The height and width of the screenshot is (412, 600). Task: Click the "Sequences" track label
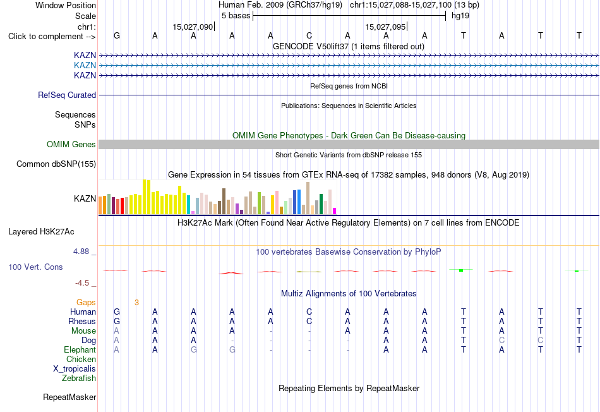tap(75, 114)
